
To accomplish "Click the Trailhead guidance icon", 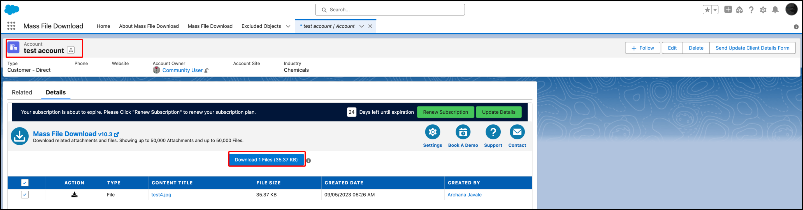I will tap(739, 10).
